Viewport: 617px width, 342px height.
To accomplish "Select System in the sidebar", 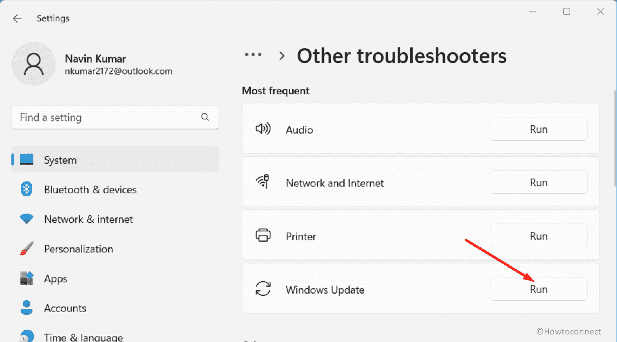I will [115, 160].
